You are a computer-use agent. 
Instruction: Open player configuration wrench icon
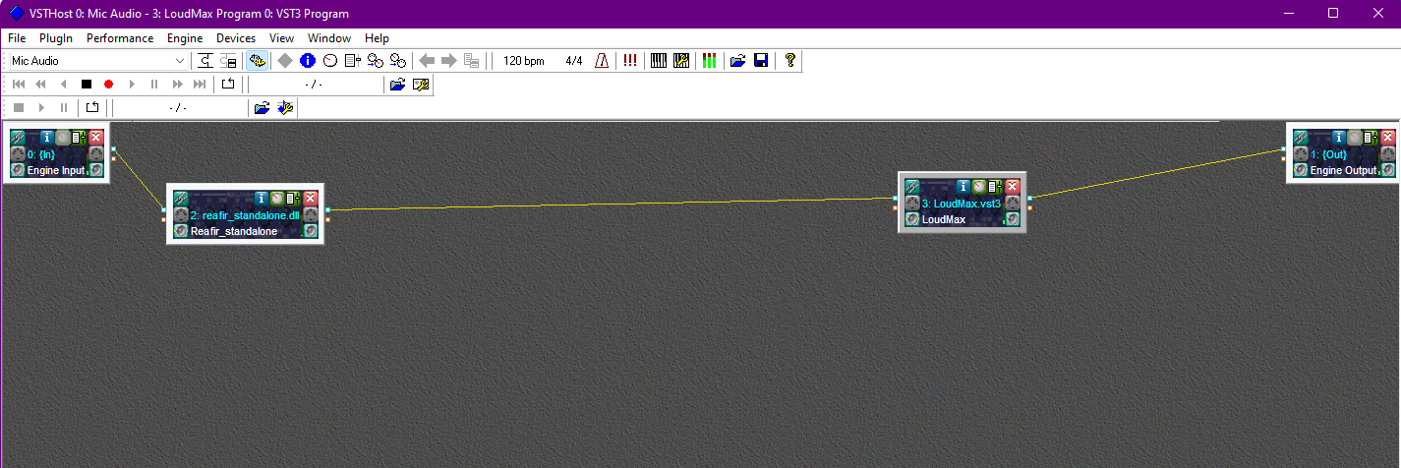[420, 85]
